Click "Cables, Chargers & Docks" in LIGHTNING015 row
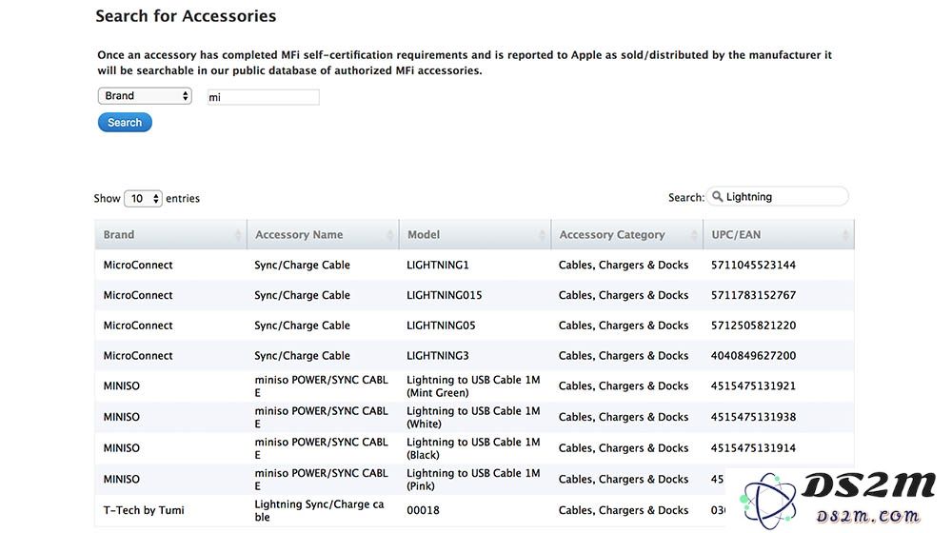Screen dimensions: 952x533 (x=624, y=295)
